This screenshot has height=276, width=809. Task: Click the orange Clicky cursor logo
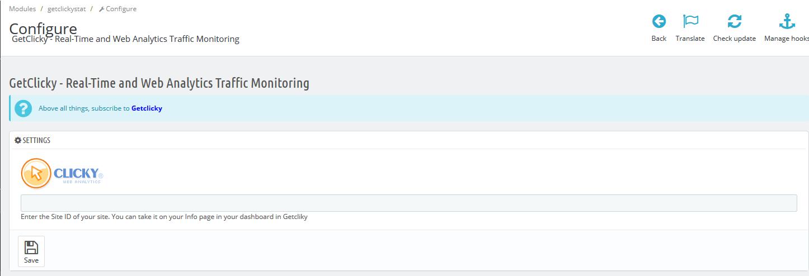36,173
